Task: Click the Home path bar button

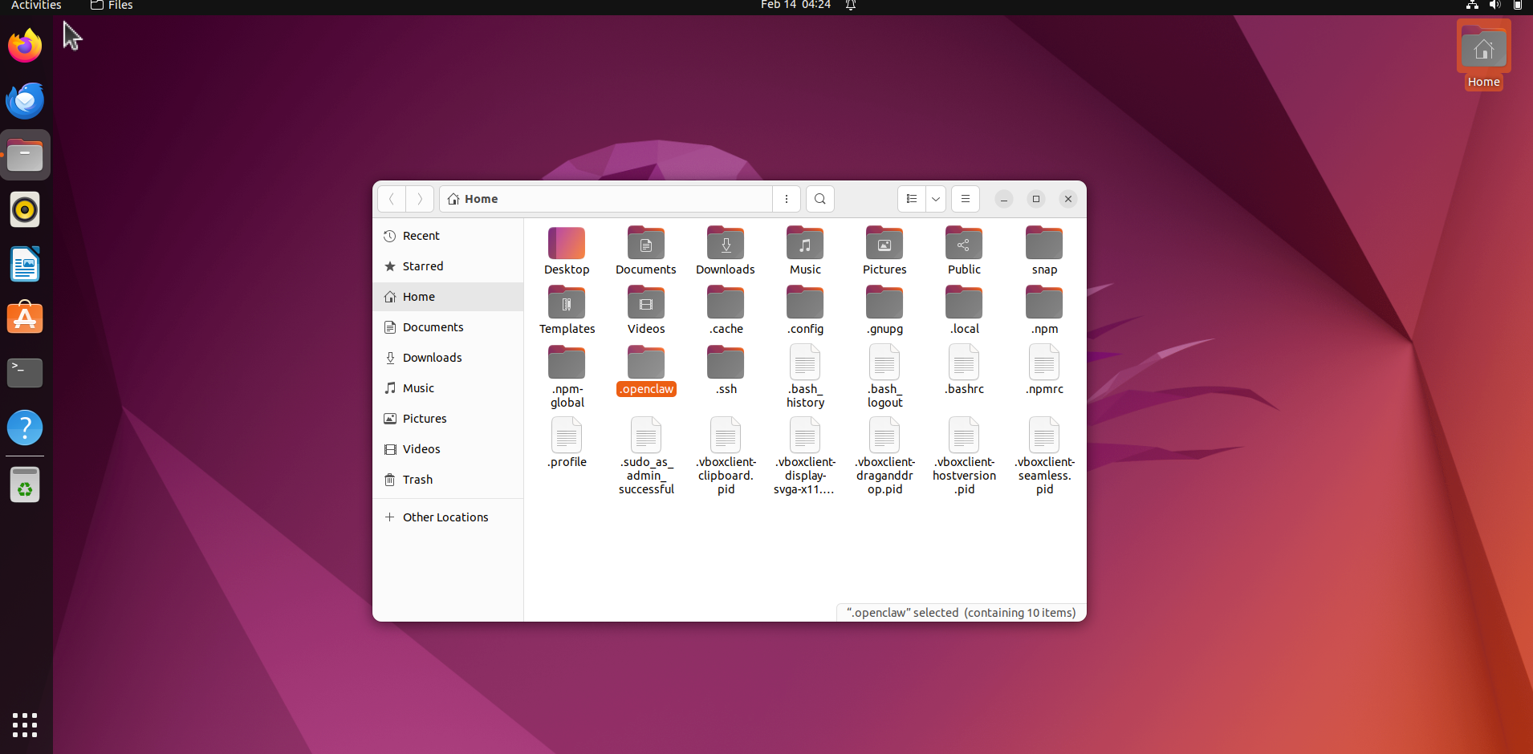Action: (474, 199)
